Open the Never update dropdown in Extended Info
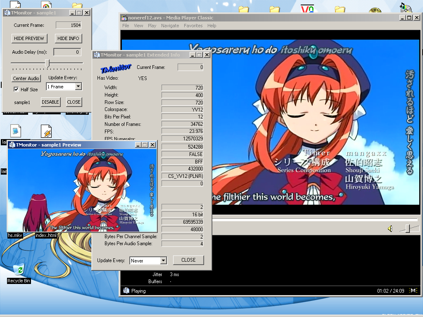 point(163,260)
